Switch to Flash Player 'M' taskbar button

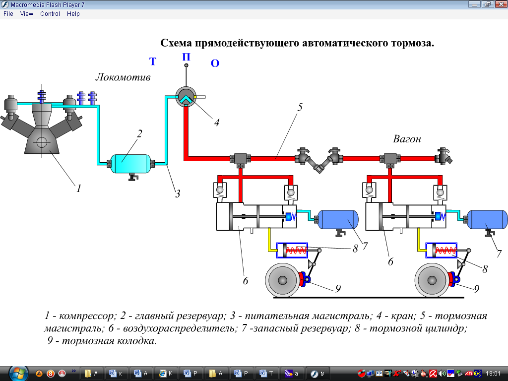click(317, 374)
